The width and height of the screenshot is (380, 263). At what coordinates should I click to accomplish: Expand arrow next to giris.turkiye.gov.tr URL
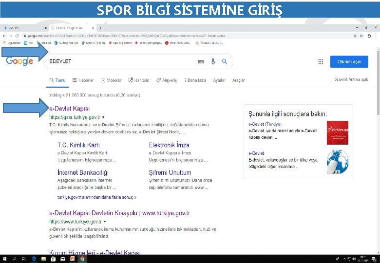click(x=103, y=117)
